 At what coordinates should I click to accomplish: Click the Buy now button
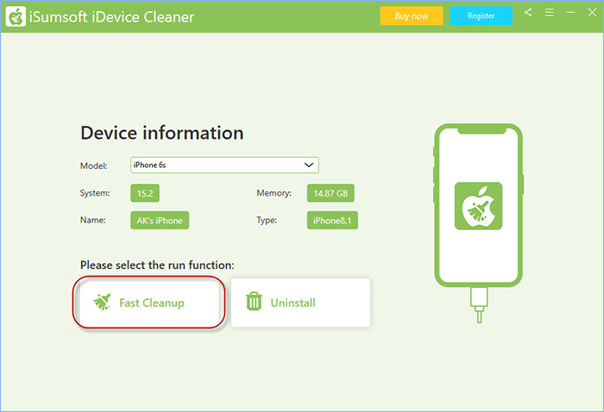pyautogui.click(x=412, y=16)
